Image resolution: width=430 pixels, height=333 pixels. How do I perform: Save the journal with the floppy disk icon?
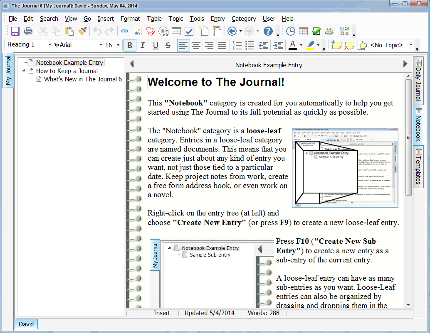15,31
